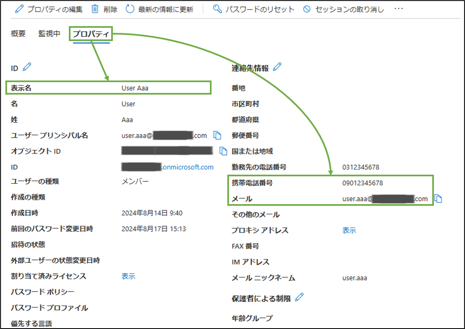Click the オブジェクト ID label
The image size is (465, 329).
(36, 151)
